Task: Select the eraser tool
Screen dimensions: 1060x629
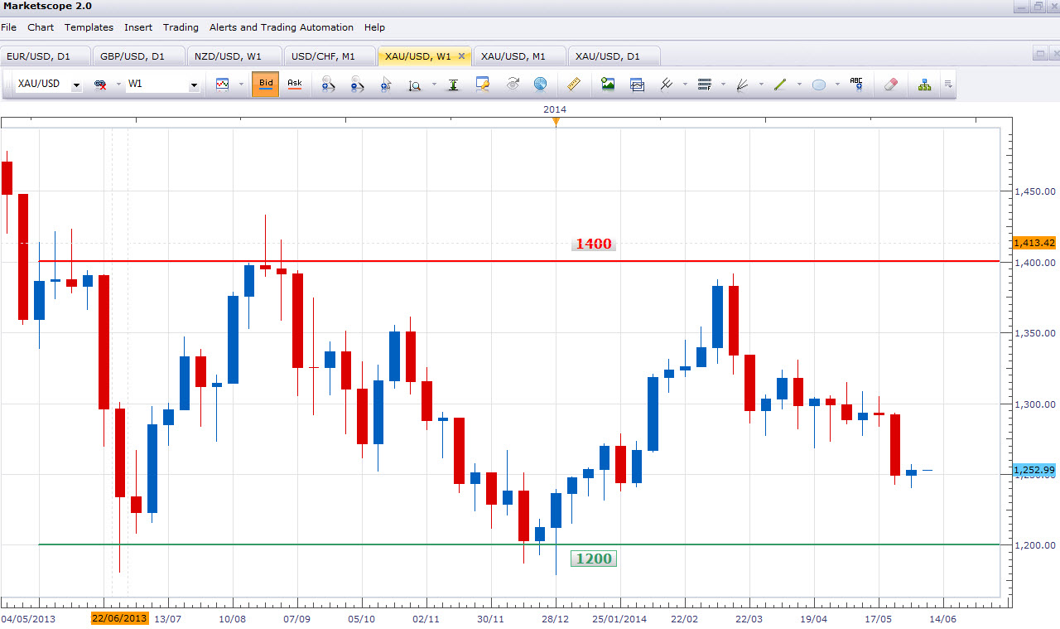Action: [x=890, y=85]
